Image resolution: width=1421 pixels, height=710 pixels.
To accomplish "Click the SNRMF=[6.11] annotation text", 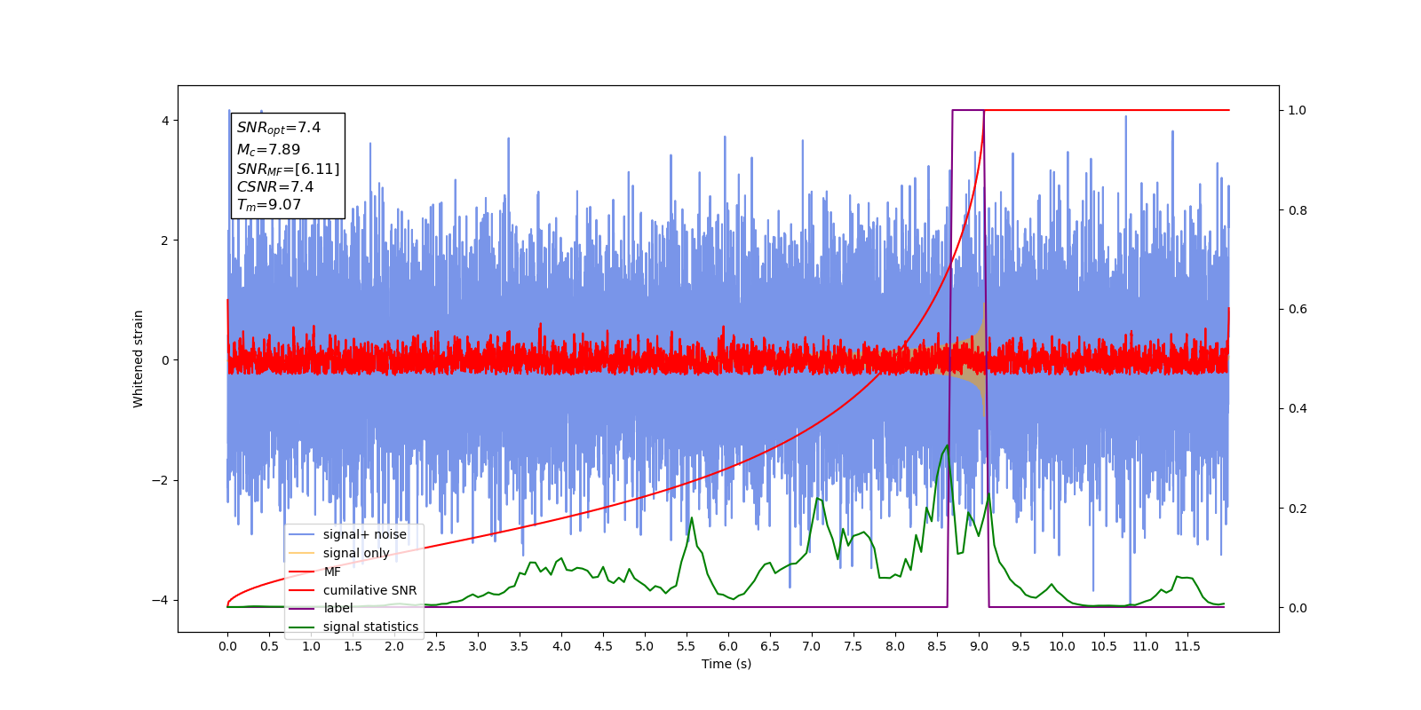I will pos(288,169).
